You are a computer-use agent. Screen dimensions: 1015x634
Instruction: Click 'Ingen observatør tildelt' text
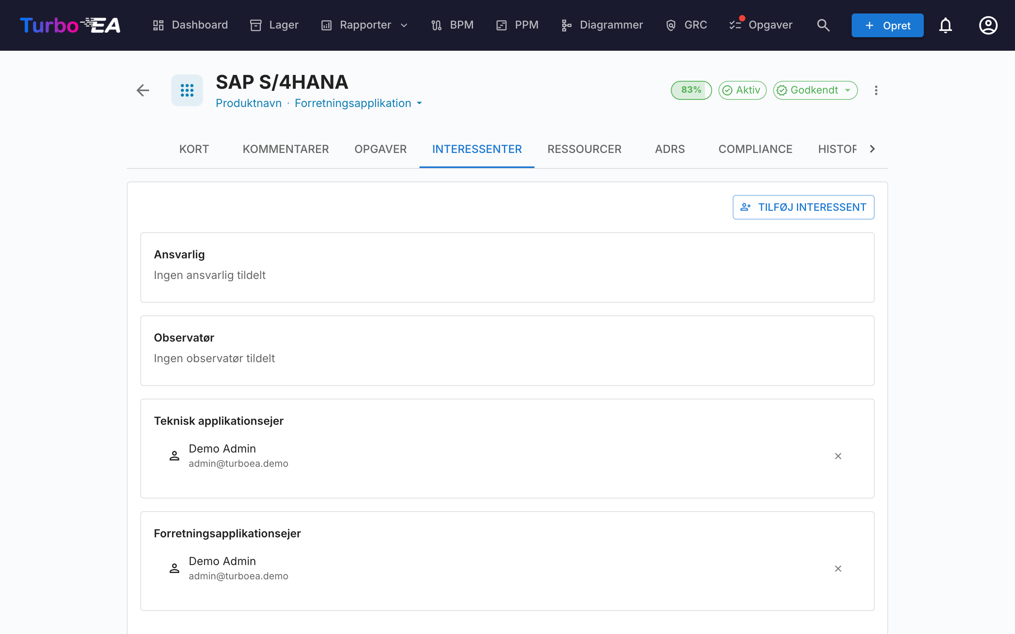pyautogui.click(x=214, y=359)
